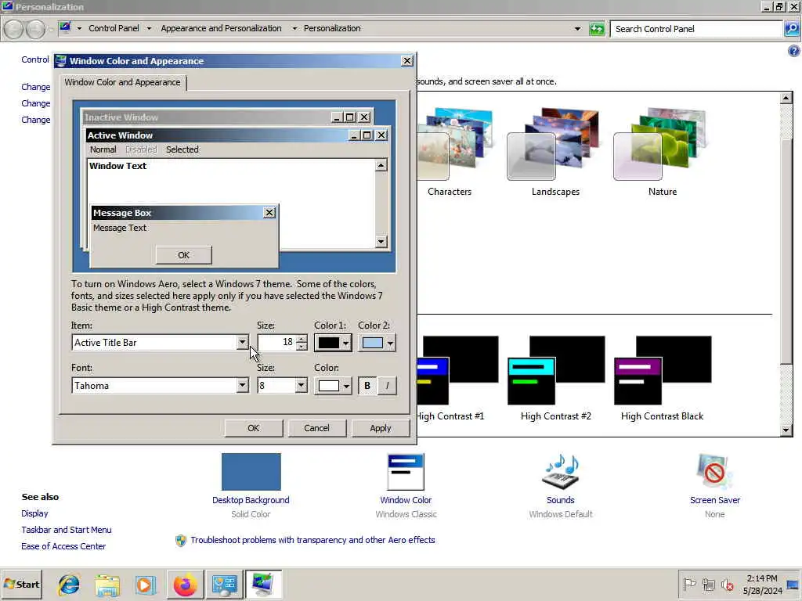Screen dimensions: 802x601
Task: Open the font Size dropdown showing 8
Action: point(302,385)
